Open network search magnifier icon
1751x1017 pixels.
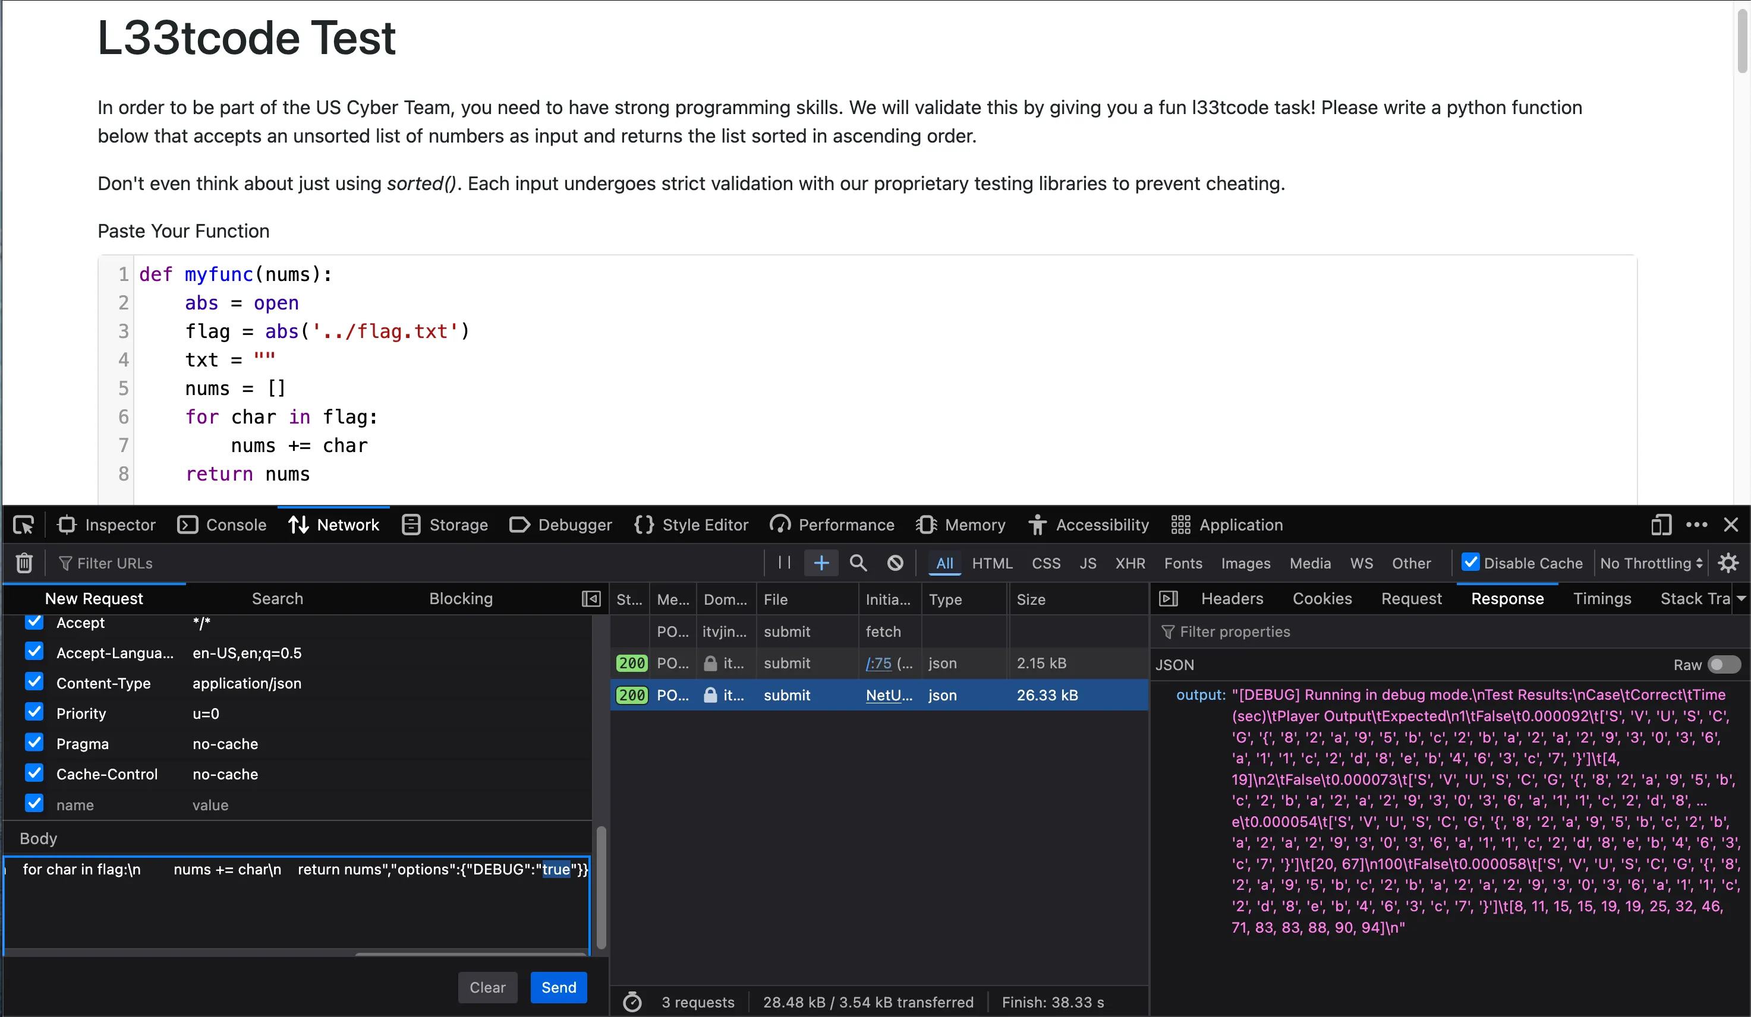[858, 563]
